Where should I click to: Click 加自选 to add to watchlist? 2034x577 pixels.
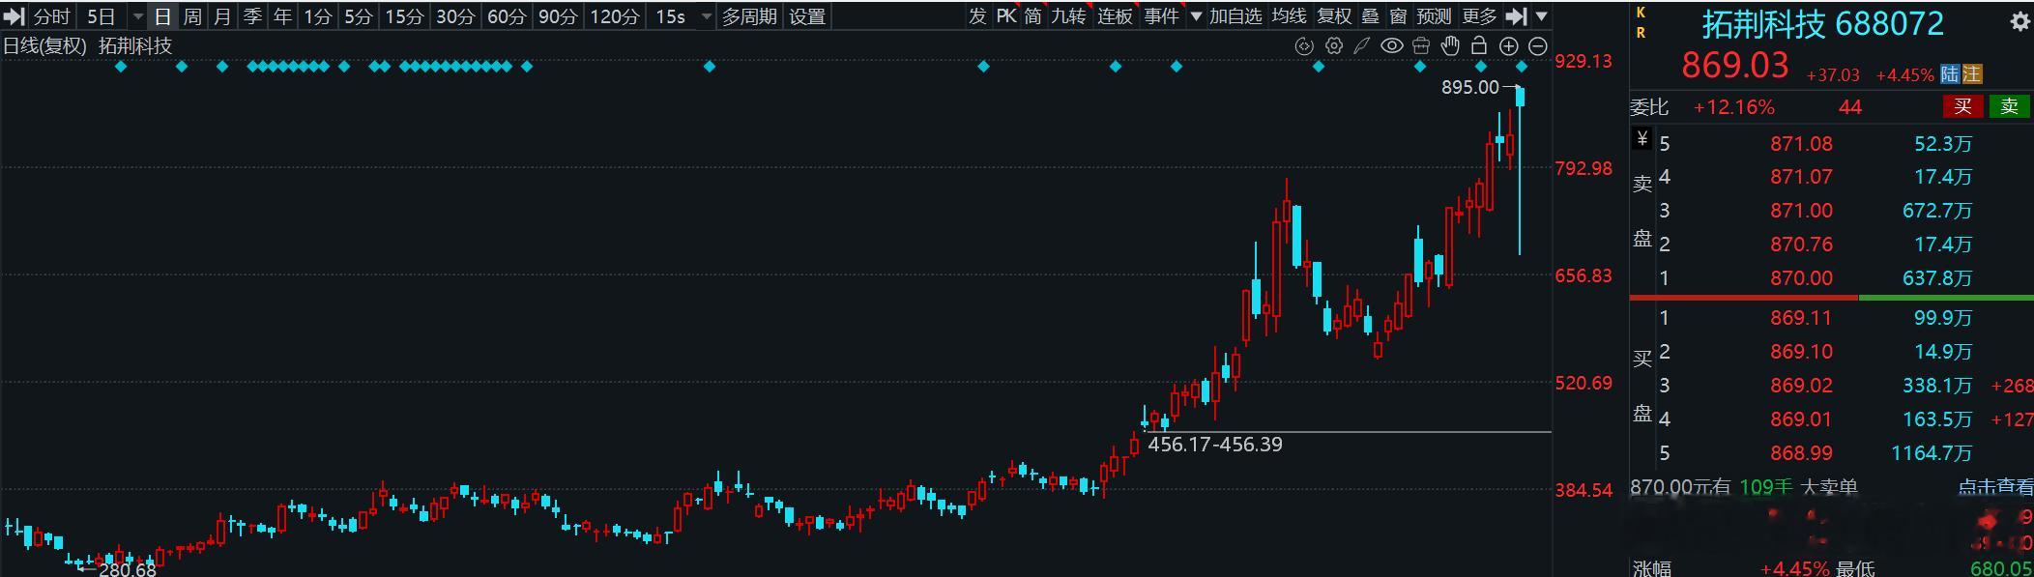1235,16
